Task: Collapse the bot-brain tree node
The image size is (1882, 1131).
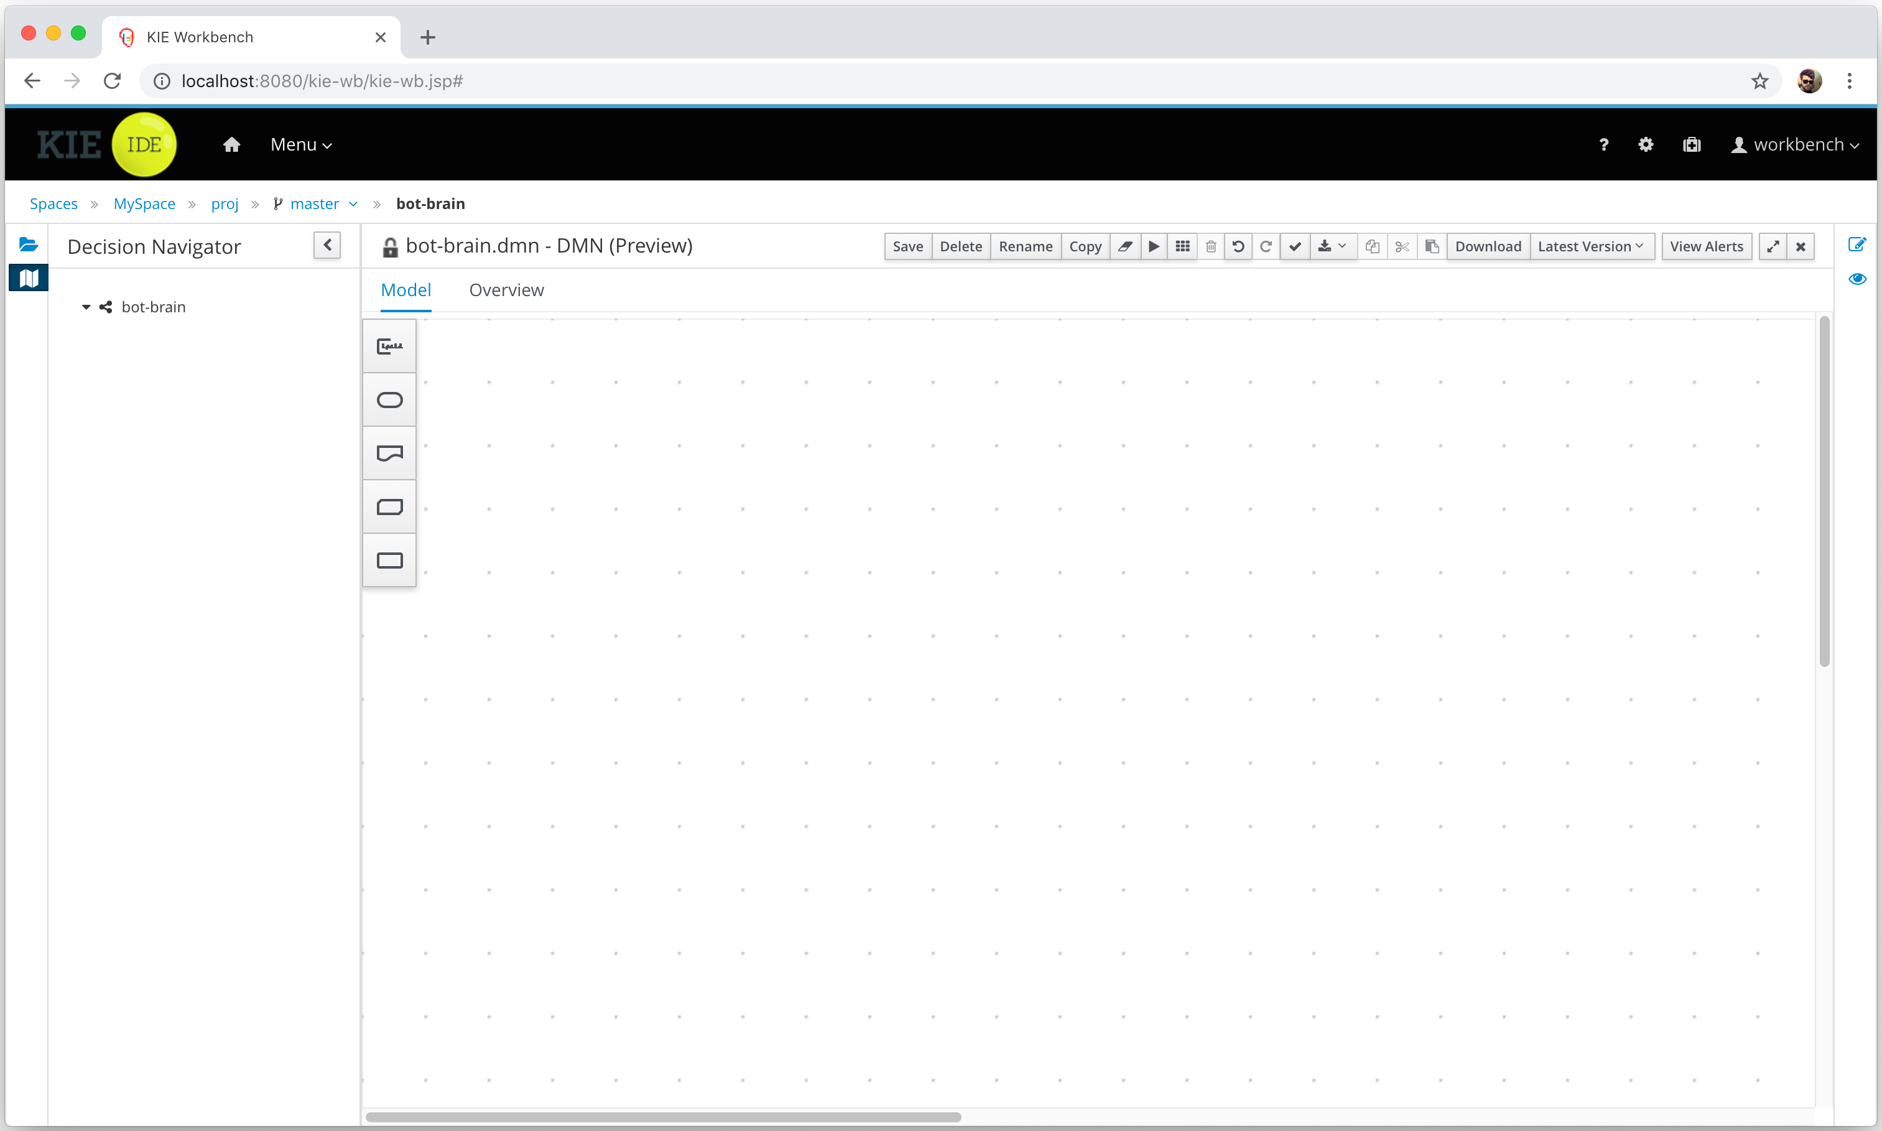Action: (86, 307)
